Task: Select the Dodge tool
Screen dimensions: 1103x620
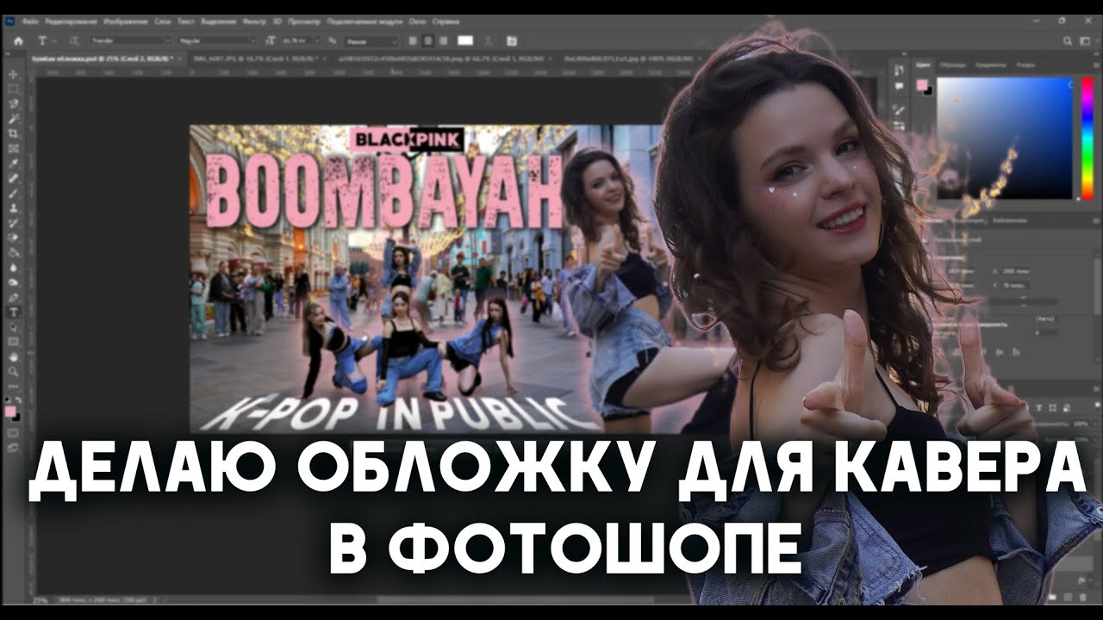Action: 14,282
